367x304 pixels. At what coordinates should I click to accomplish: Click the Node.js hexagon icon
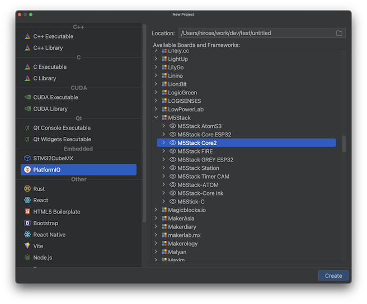click(27, 258)
